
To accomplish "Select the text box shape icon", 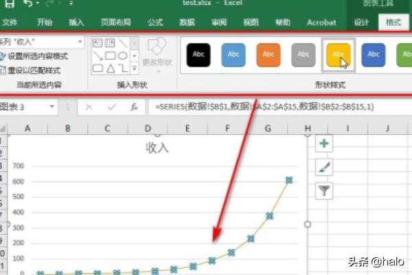I will pos(98,43).
